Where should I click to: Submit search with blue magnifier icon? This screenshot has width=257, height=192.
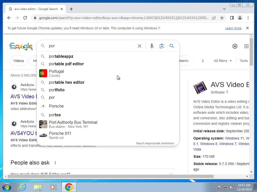[x=172, y=46]
